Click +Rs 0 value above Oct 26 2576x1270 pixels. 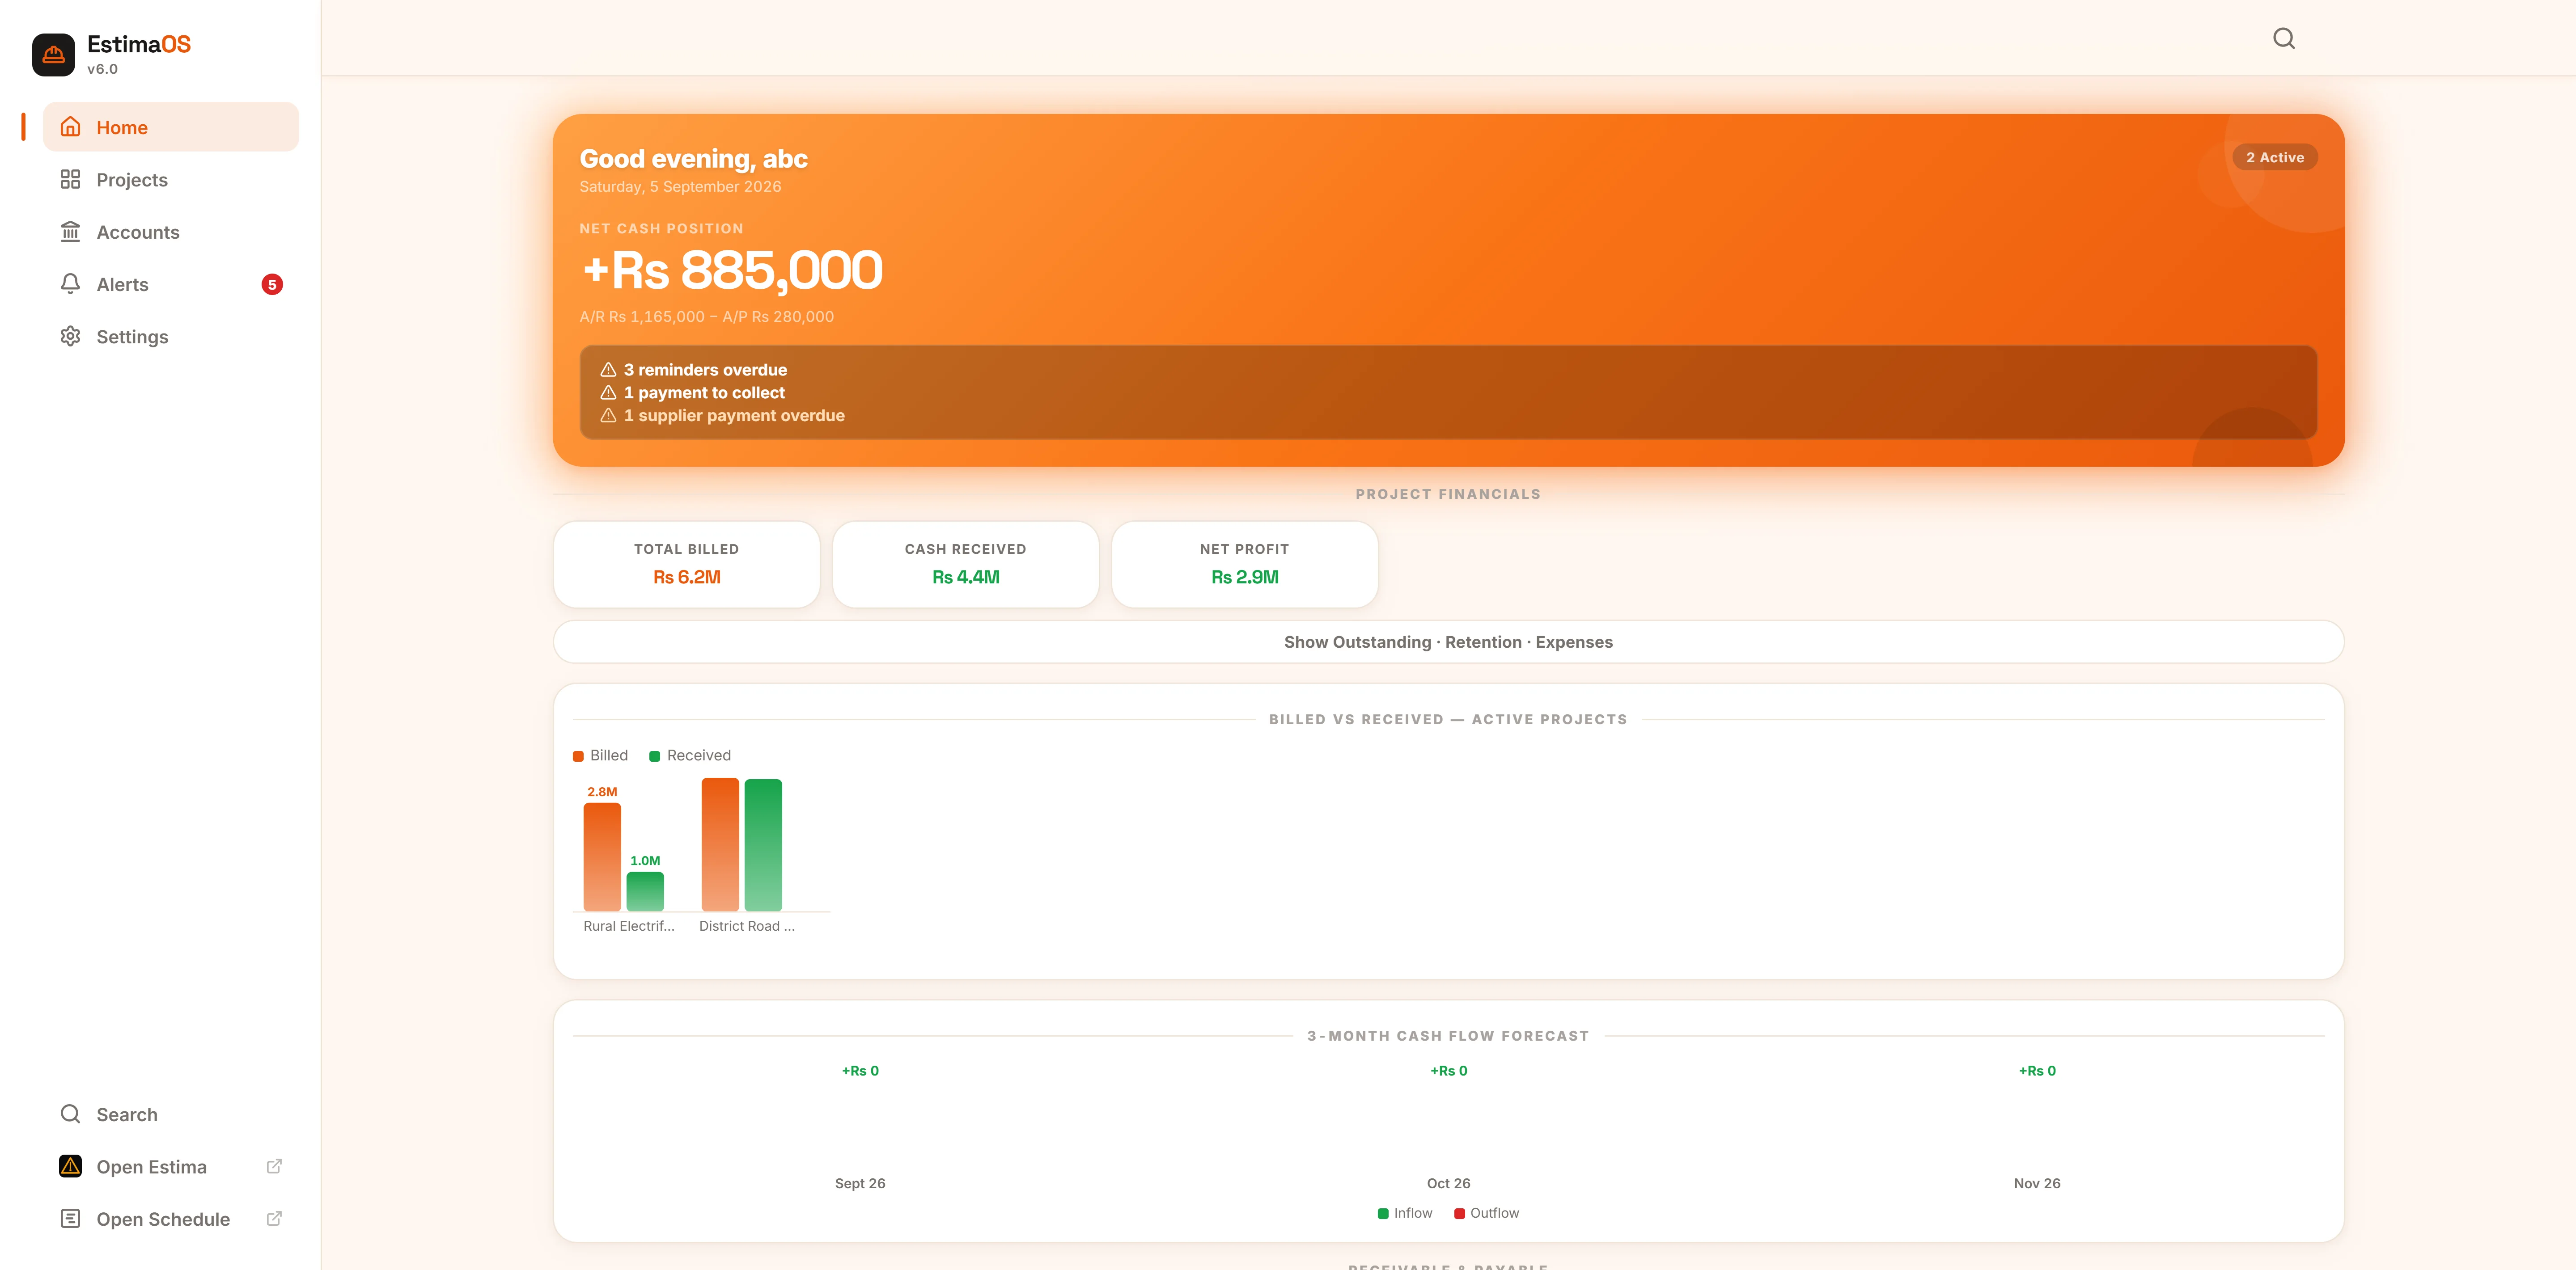tap(1448, 1070)
